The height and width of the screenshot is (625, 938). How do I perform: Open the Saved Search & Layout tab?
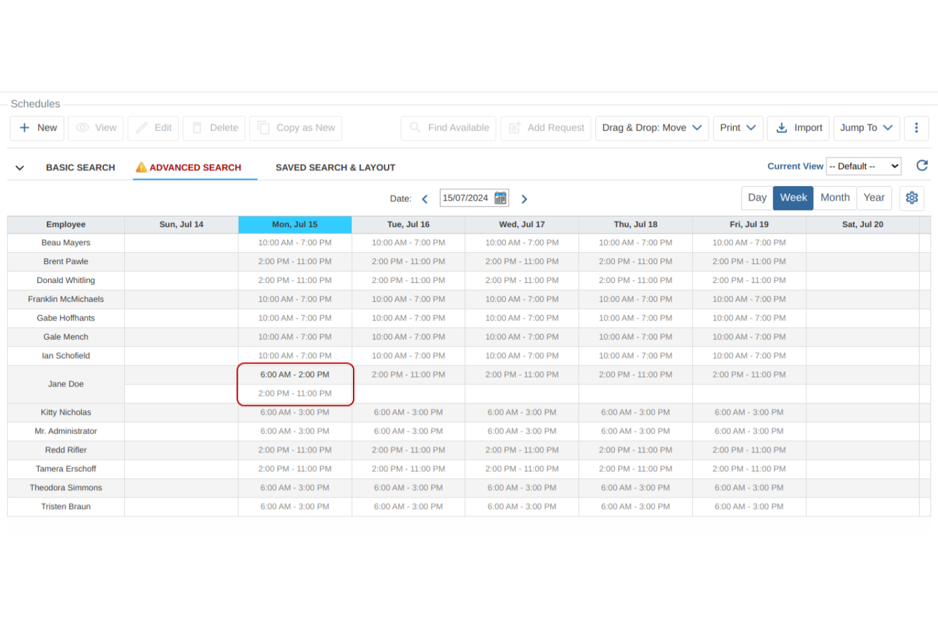coord(335,167)
